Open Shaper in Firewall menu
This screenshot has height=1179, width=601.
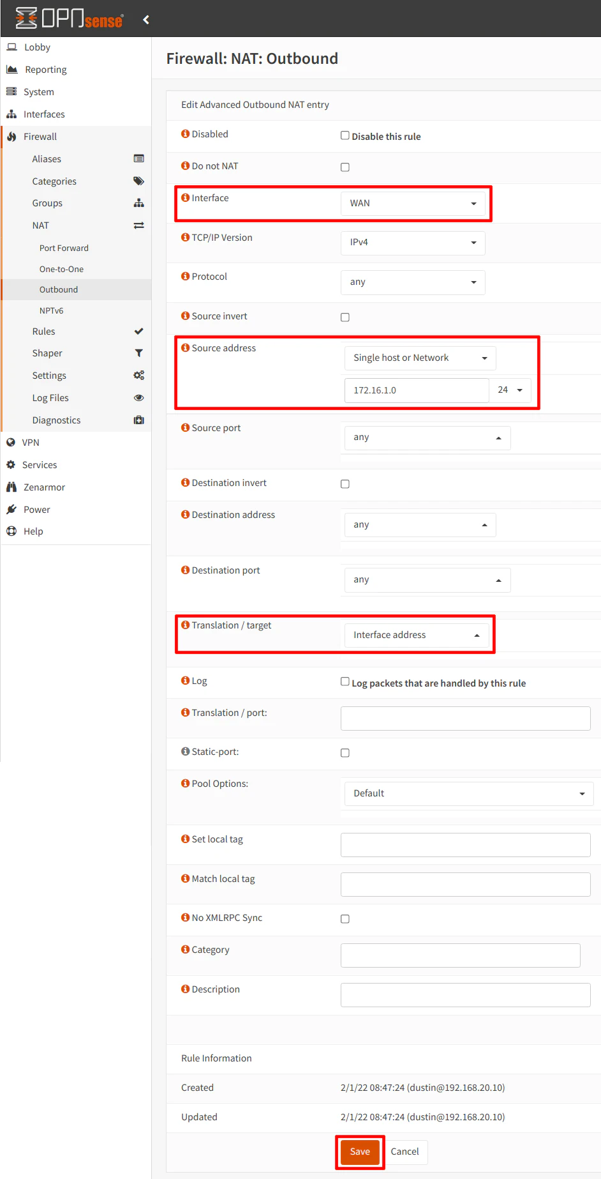[x=47, y=353]
